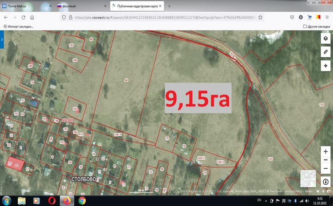Viewport: 333px width, 206px height.
Task: Open the map layers panel icon
Action: click(x=325, y=39)
